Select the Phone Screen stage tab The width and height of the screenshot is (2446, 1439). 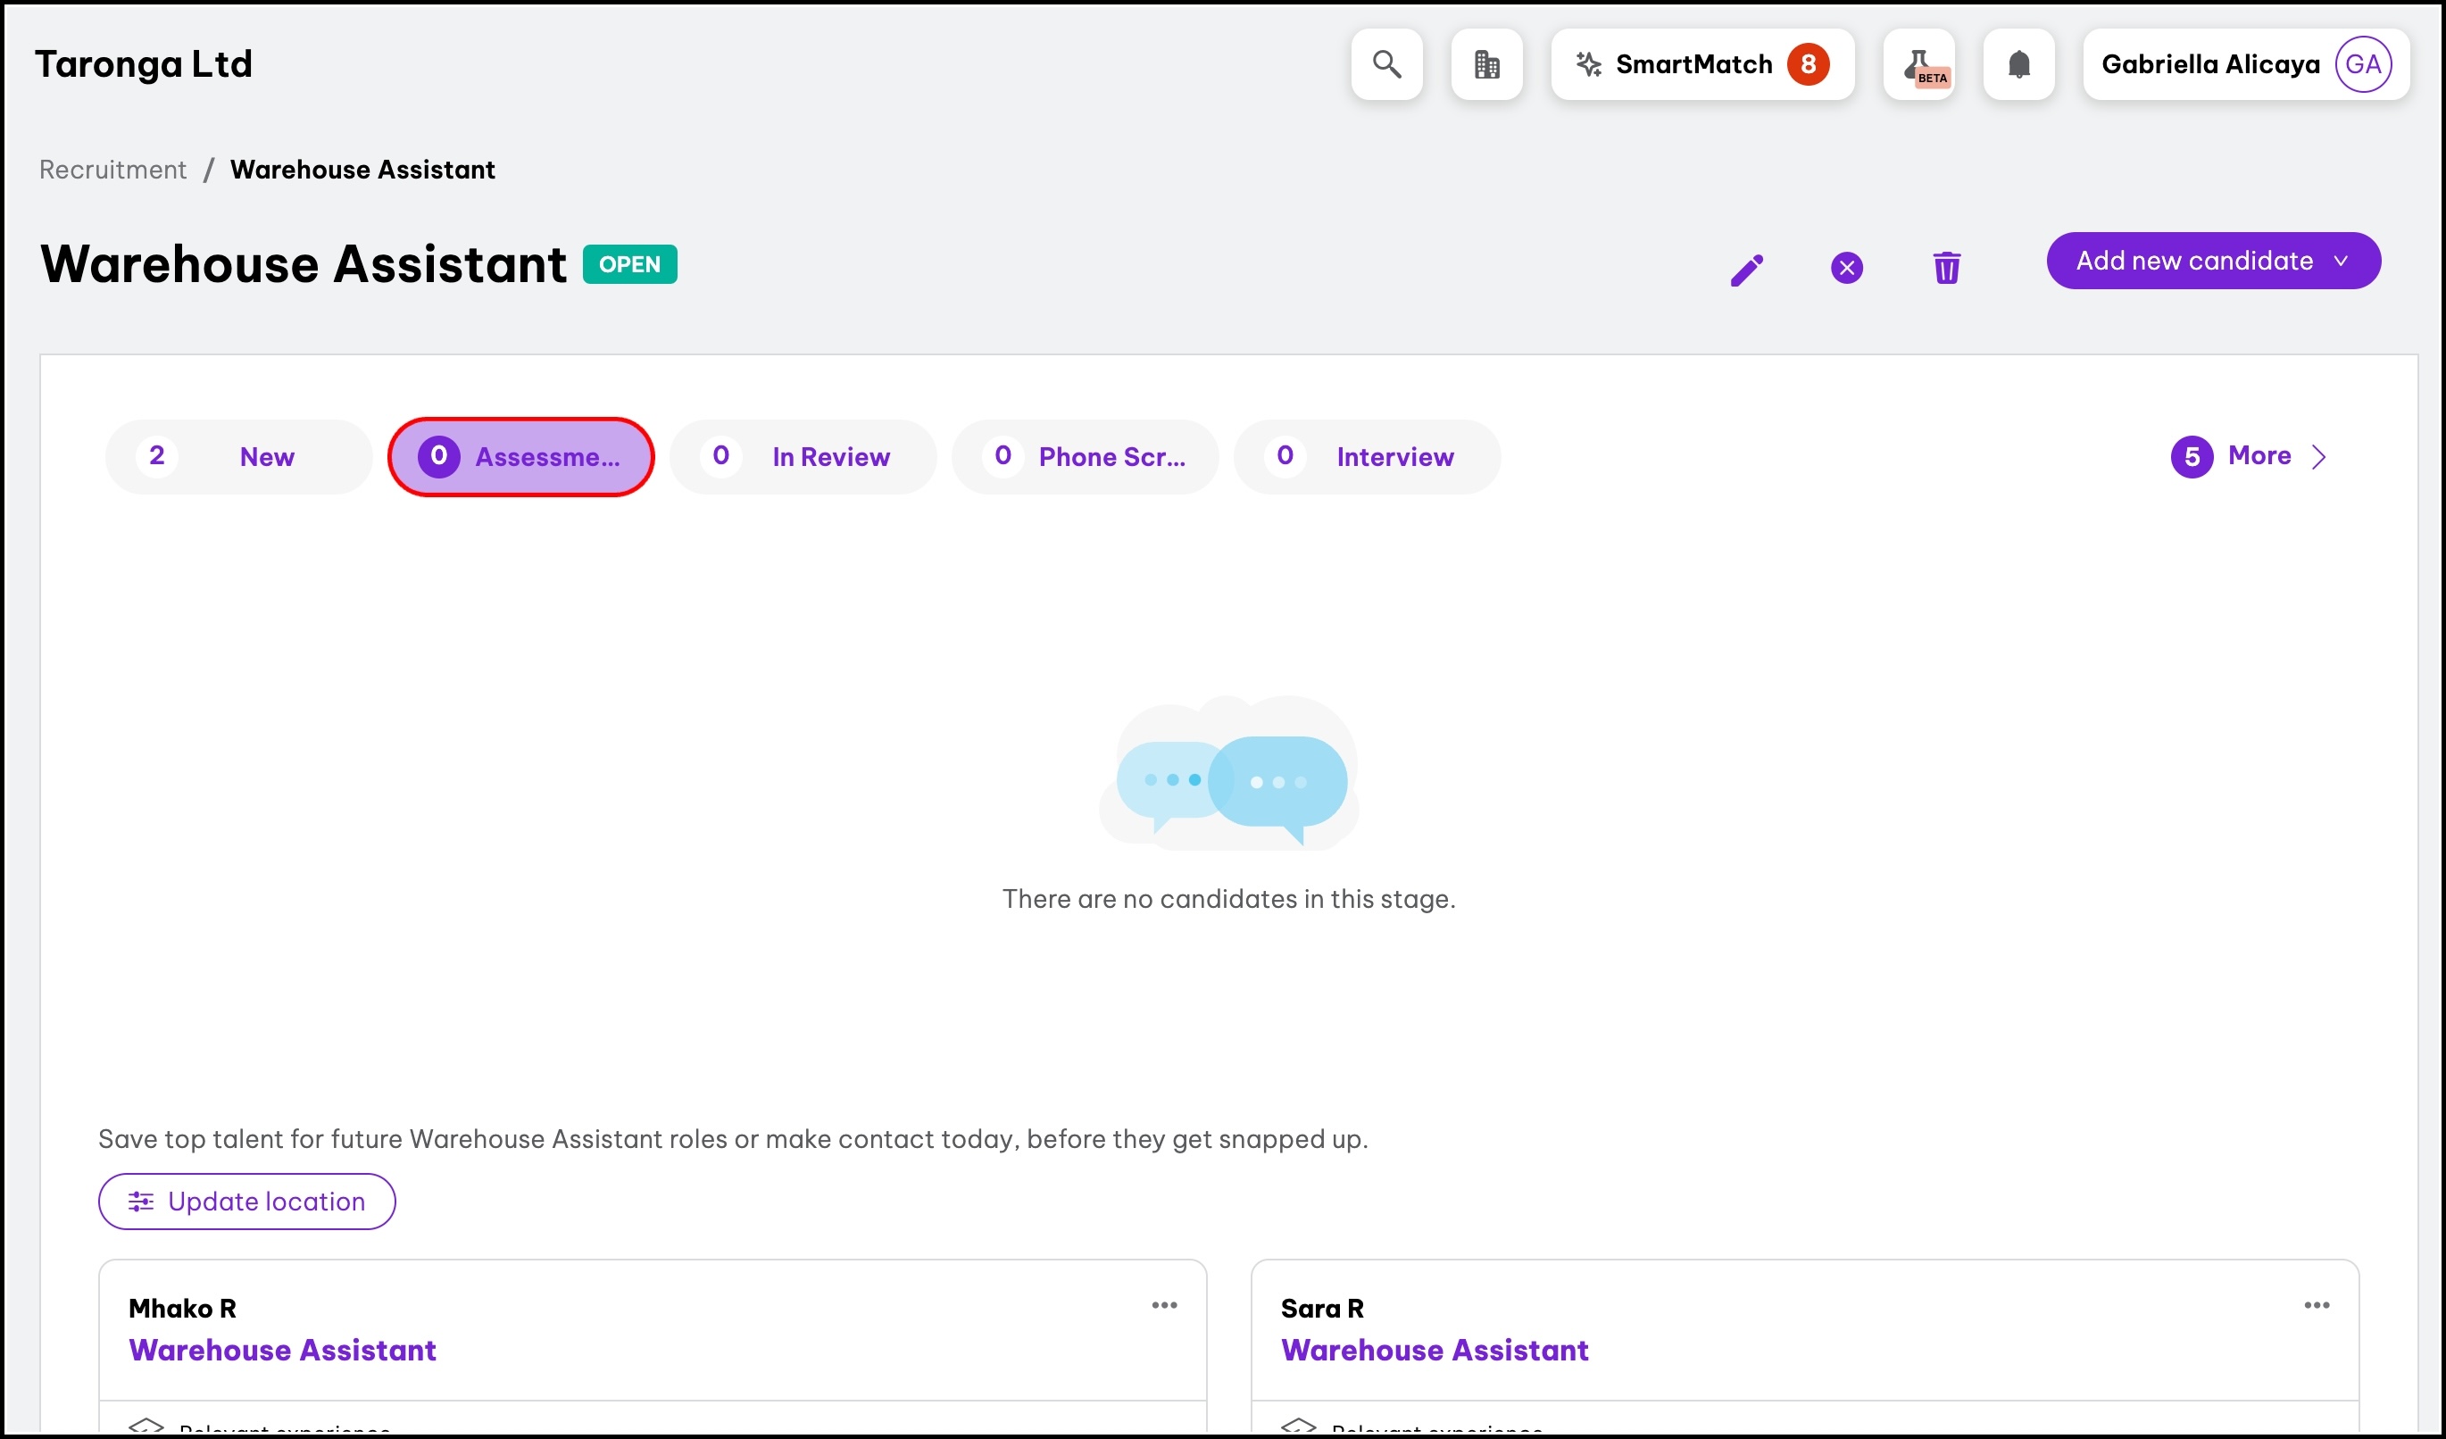coord(1085,457)
